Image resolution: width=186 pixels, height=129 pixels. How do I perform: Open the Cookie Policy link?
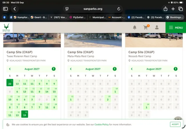pyautogui.click(x=101, y=124)
